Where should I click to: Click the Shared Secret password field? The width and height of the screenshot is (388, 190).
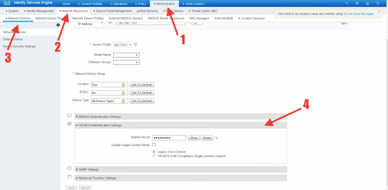[x=169, y=138]
